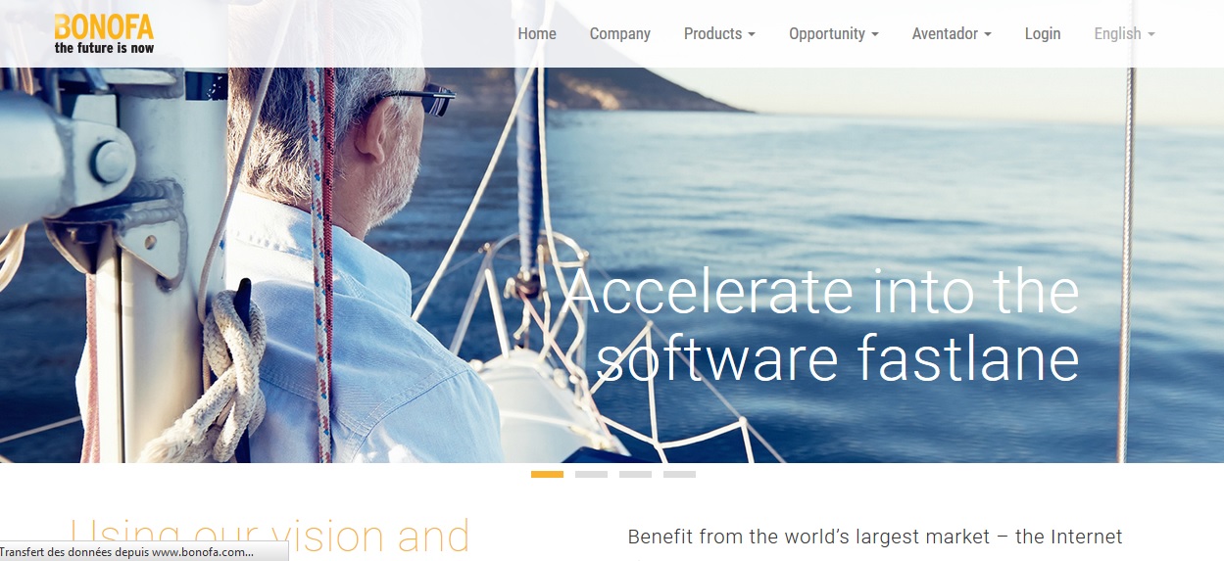Open the Aventador dropdown menu

(952, 33)
